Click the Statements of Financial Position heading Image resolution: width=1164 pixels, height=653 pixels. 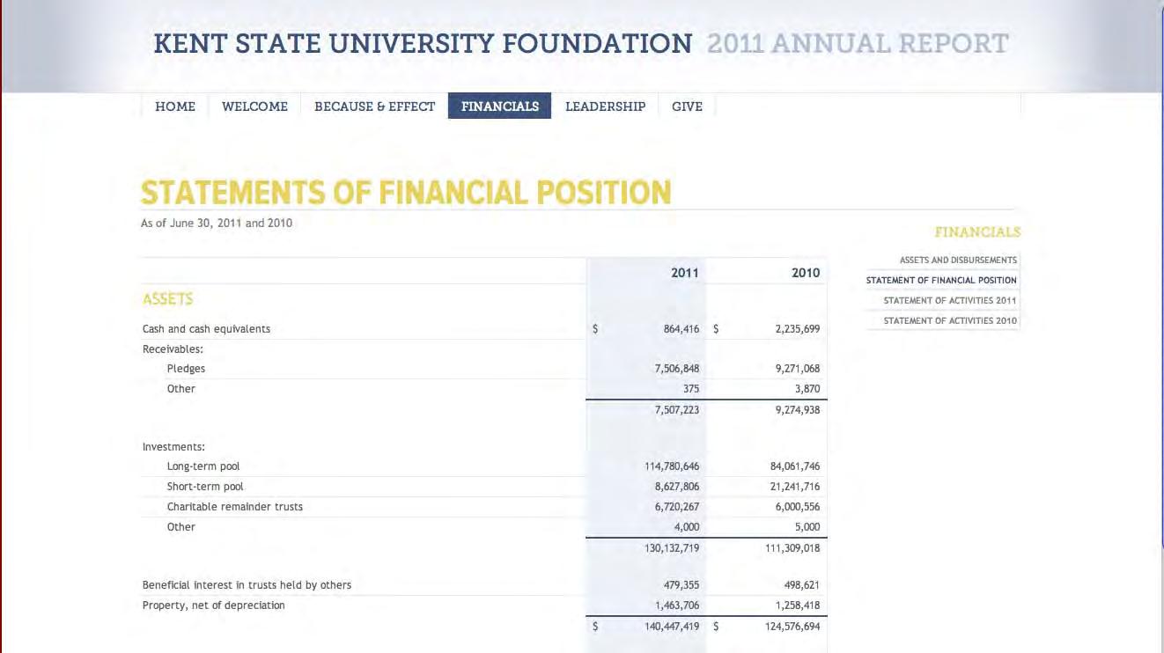tap(406, 192)
